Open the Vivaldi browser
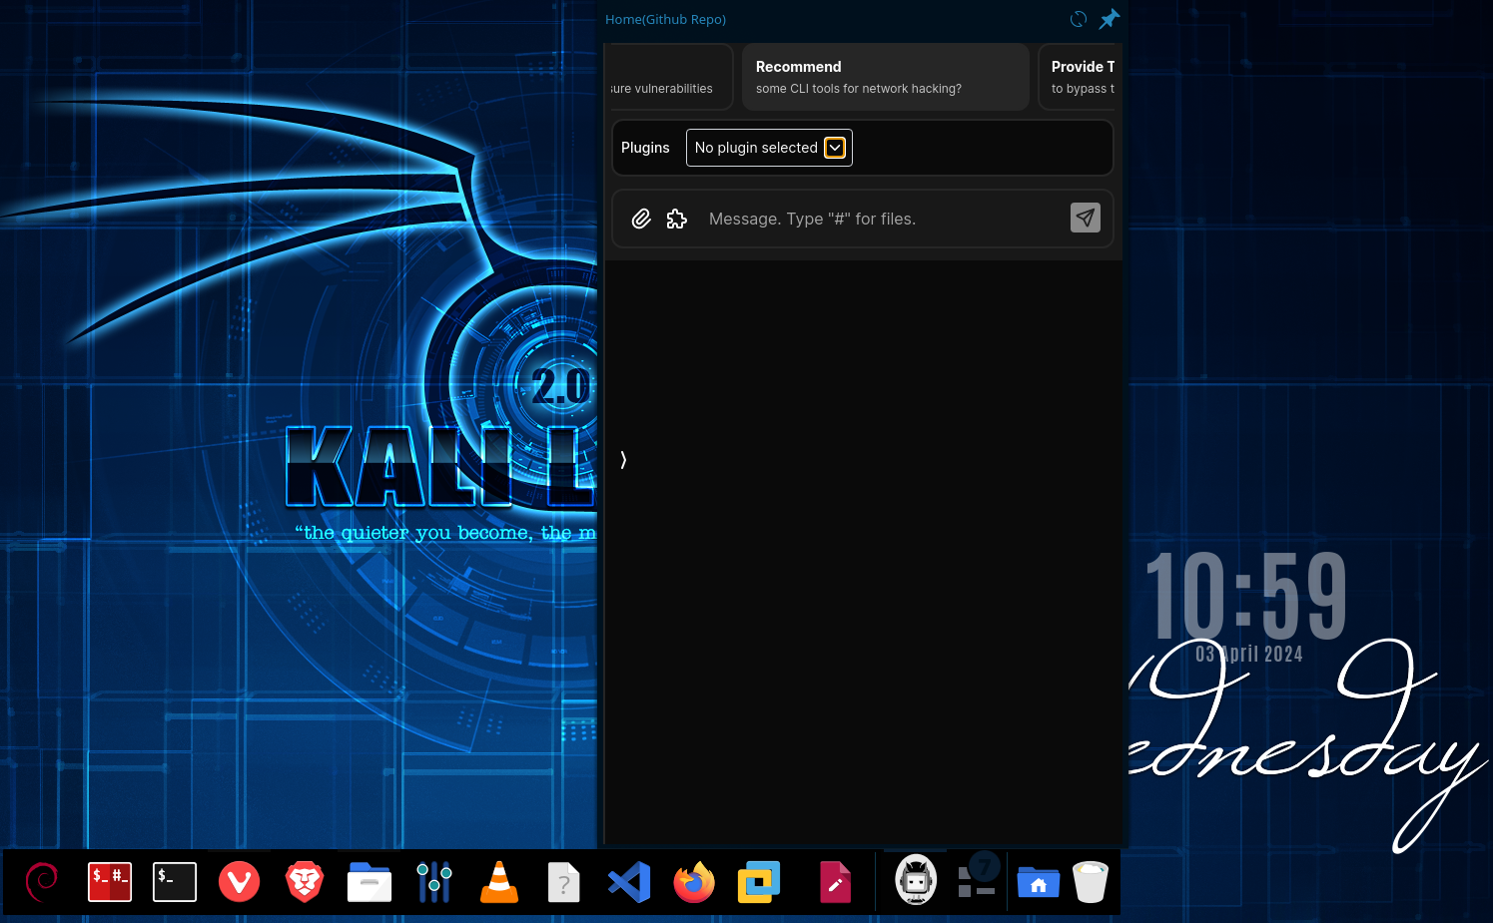 [x=240, y=882]
